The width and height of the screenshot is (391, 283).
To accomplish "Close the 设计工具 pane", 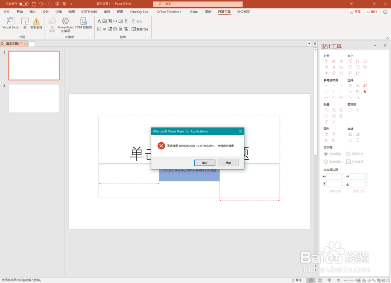I will [x=385, y=45].
